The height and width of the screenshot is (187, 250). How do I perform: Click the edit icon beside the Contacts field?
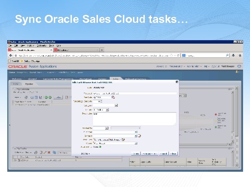[140, 136]
